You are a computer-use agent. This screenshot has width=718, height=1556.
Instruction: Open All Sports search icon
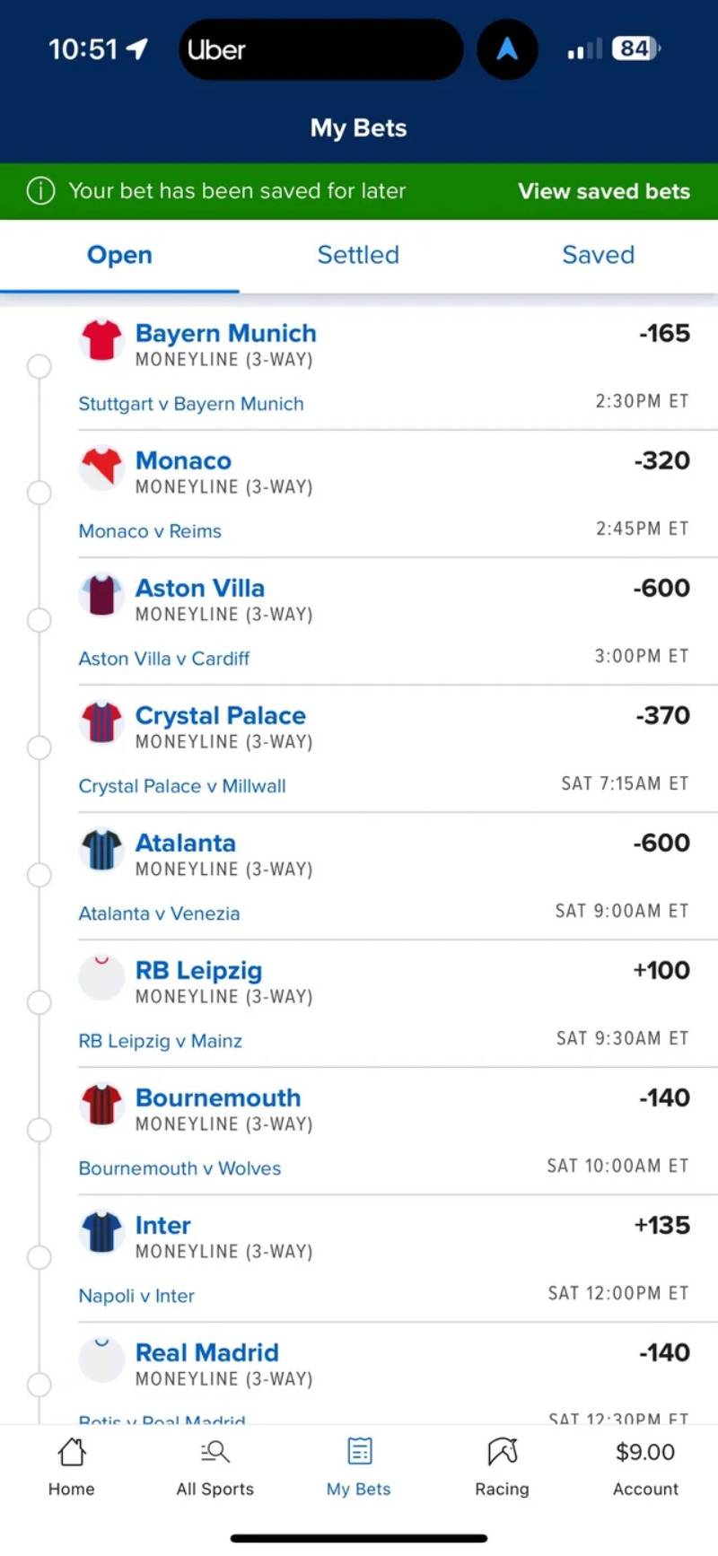point(215,1452)
